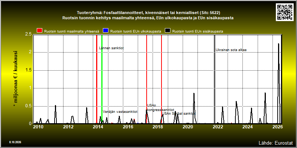The image size is (297, 148).
Task: Click 'Ukrainan sota alkaa' annotation
Action: (231, 50)
